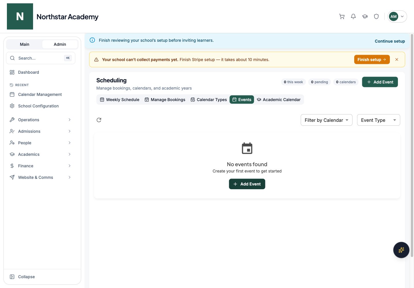
Task: Click the calendar icon in empty events state
Action: click(247, 148)
